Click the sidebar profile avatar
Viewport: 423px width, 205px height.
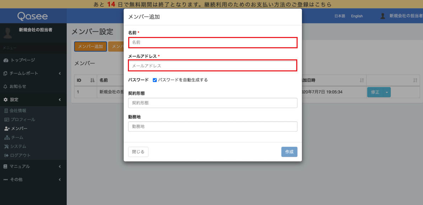point(8,33)
